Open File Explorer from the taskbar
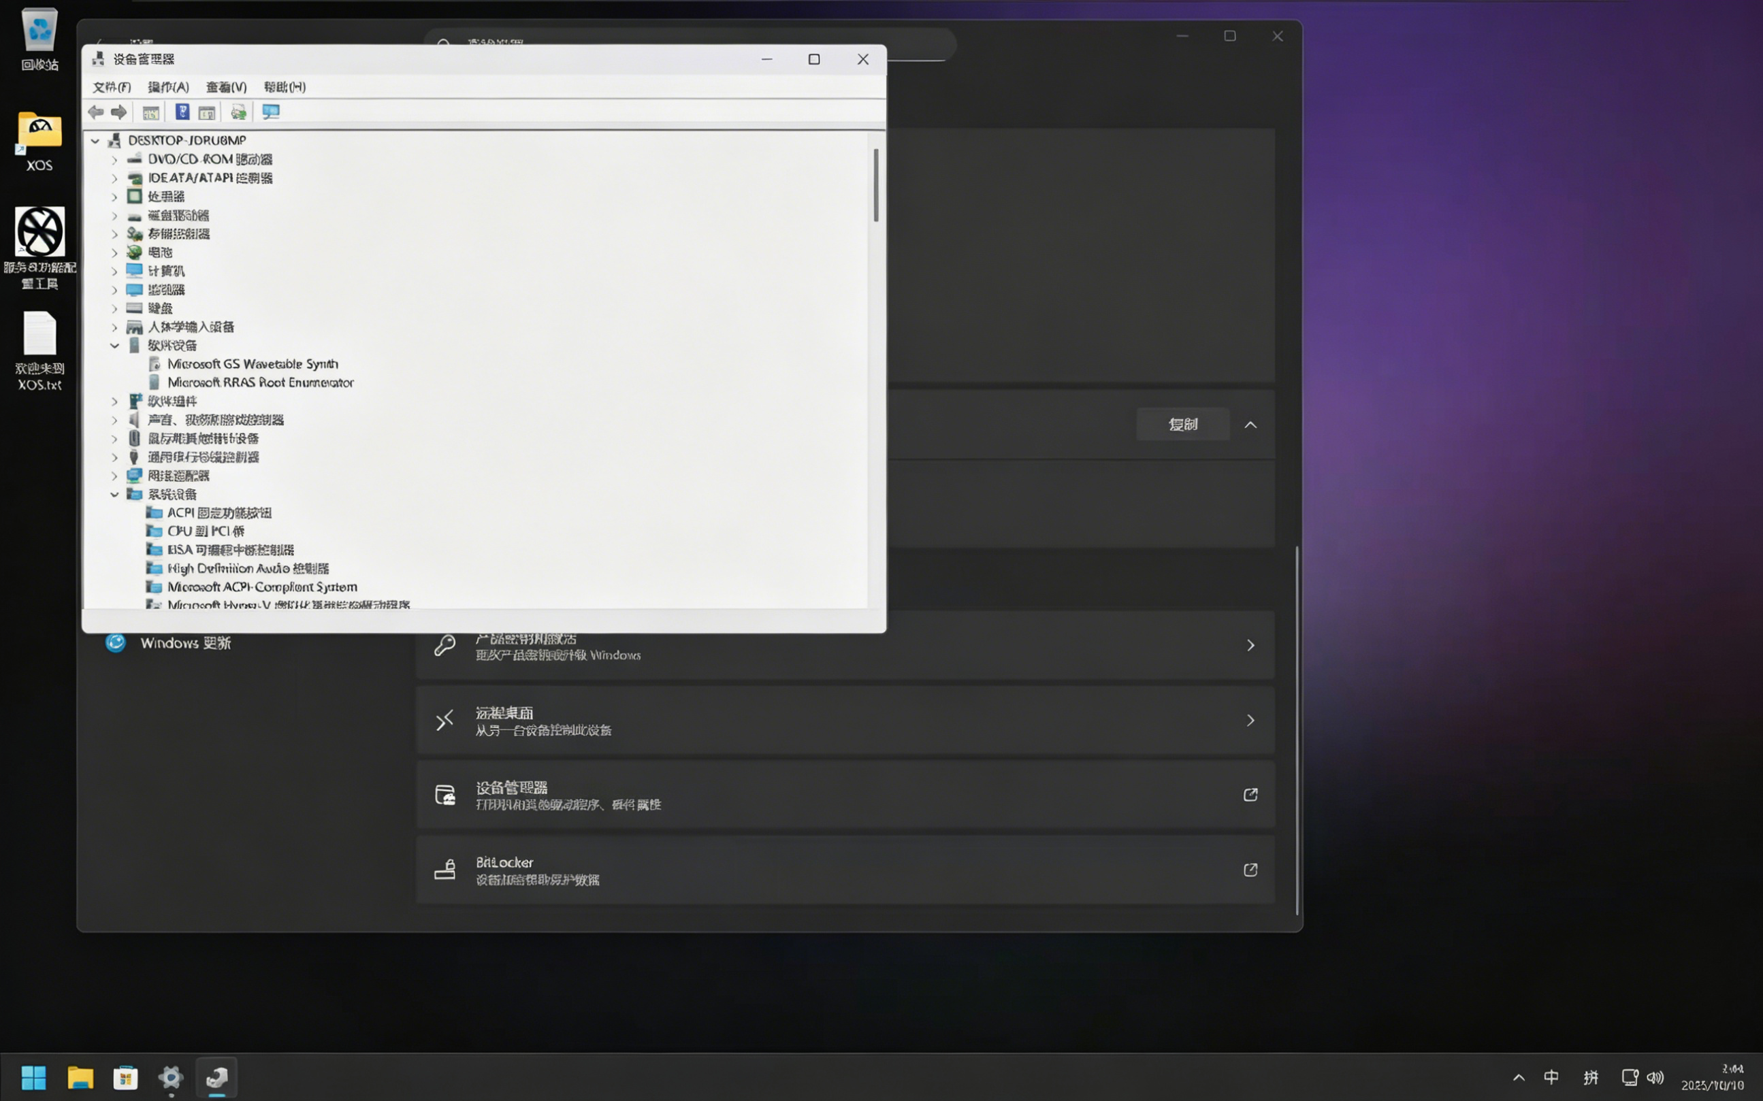 point(80,1077)
